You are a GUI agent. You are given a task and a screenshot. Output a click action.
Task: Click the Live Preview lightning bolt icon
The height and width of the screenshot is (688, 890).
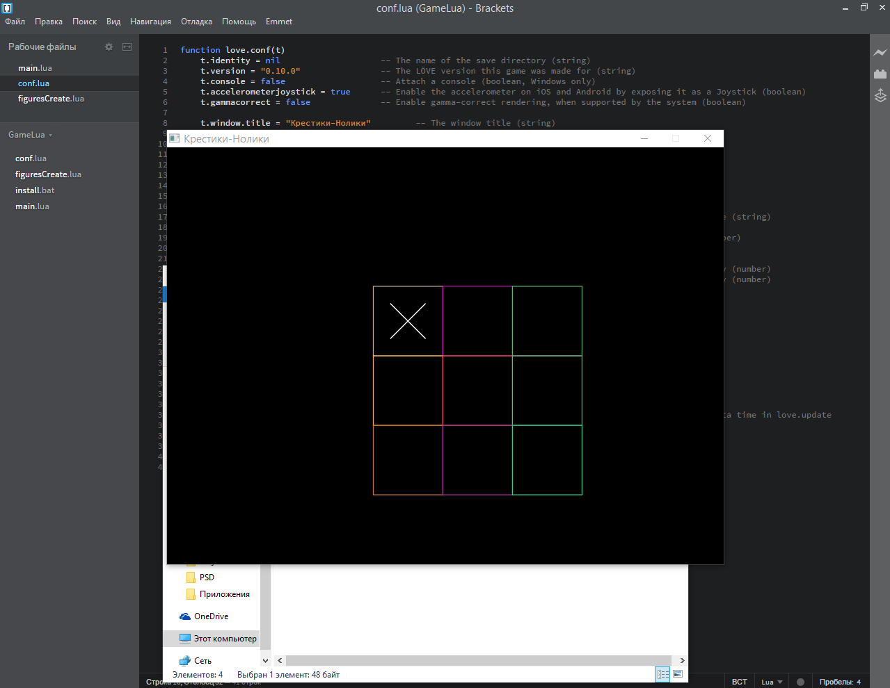880,53
